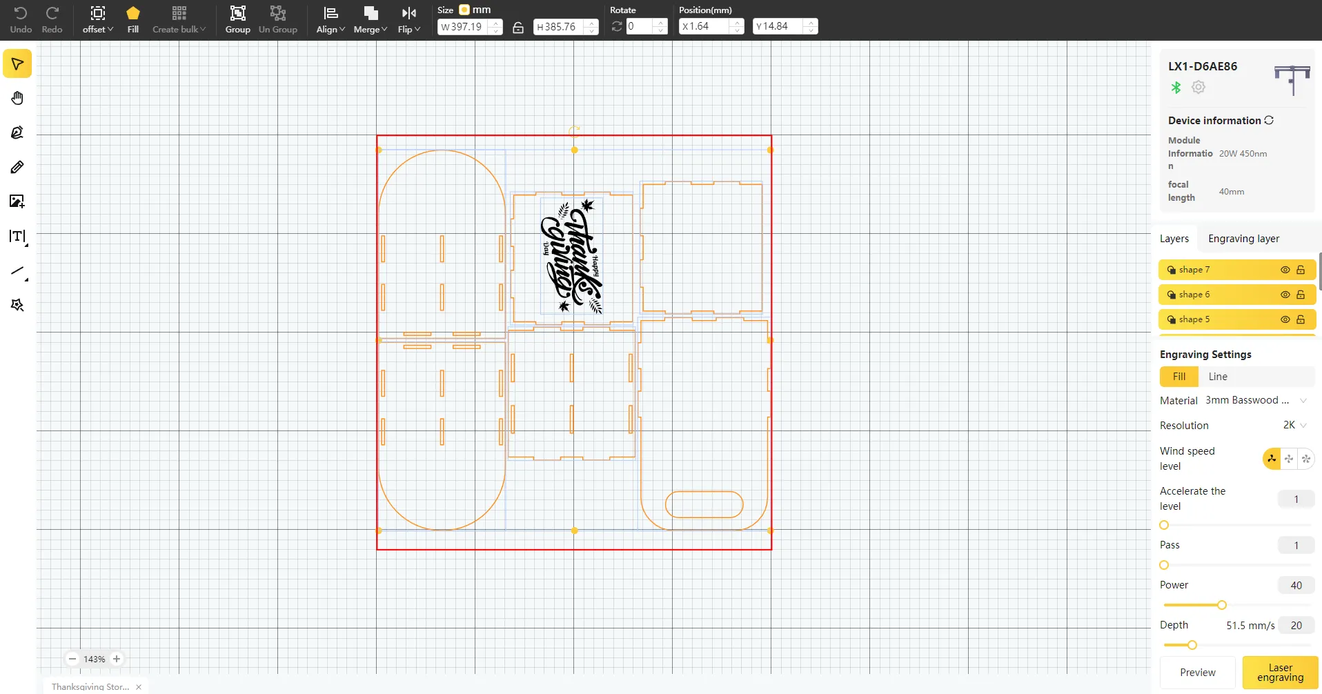This screenshot has height=694, width=1322.
Task: Zoom in with the plus button
Action: [117, 659]
